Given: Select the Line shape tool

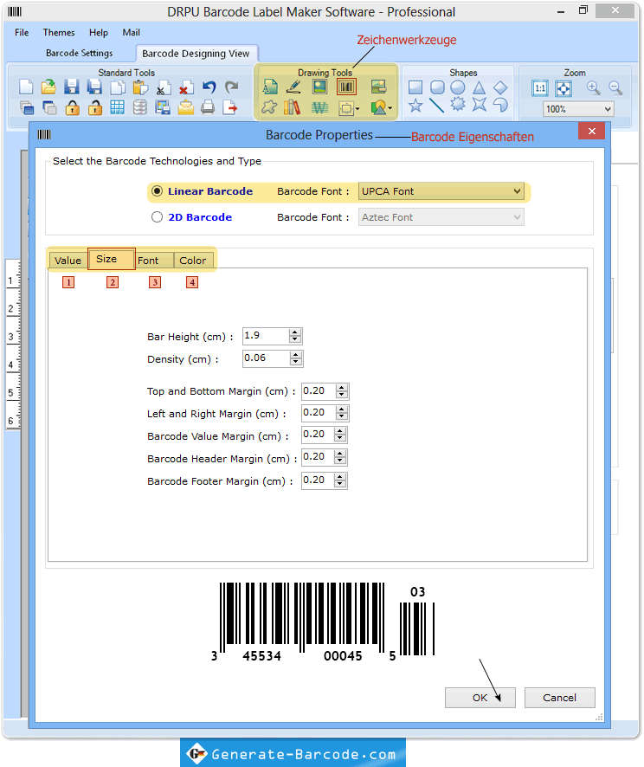Looking at the screenshot, I should (x=436, y=105).
